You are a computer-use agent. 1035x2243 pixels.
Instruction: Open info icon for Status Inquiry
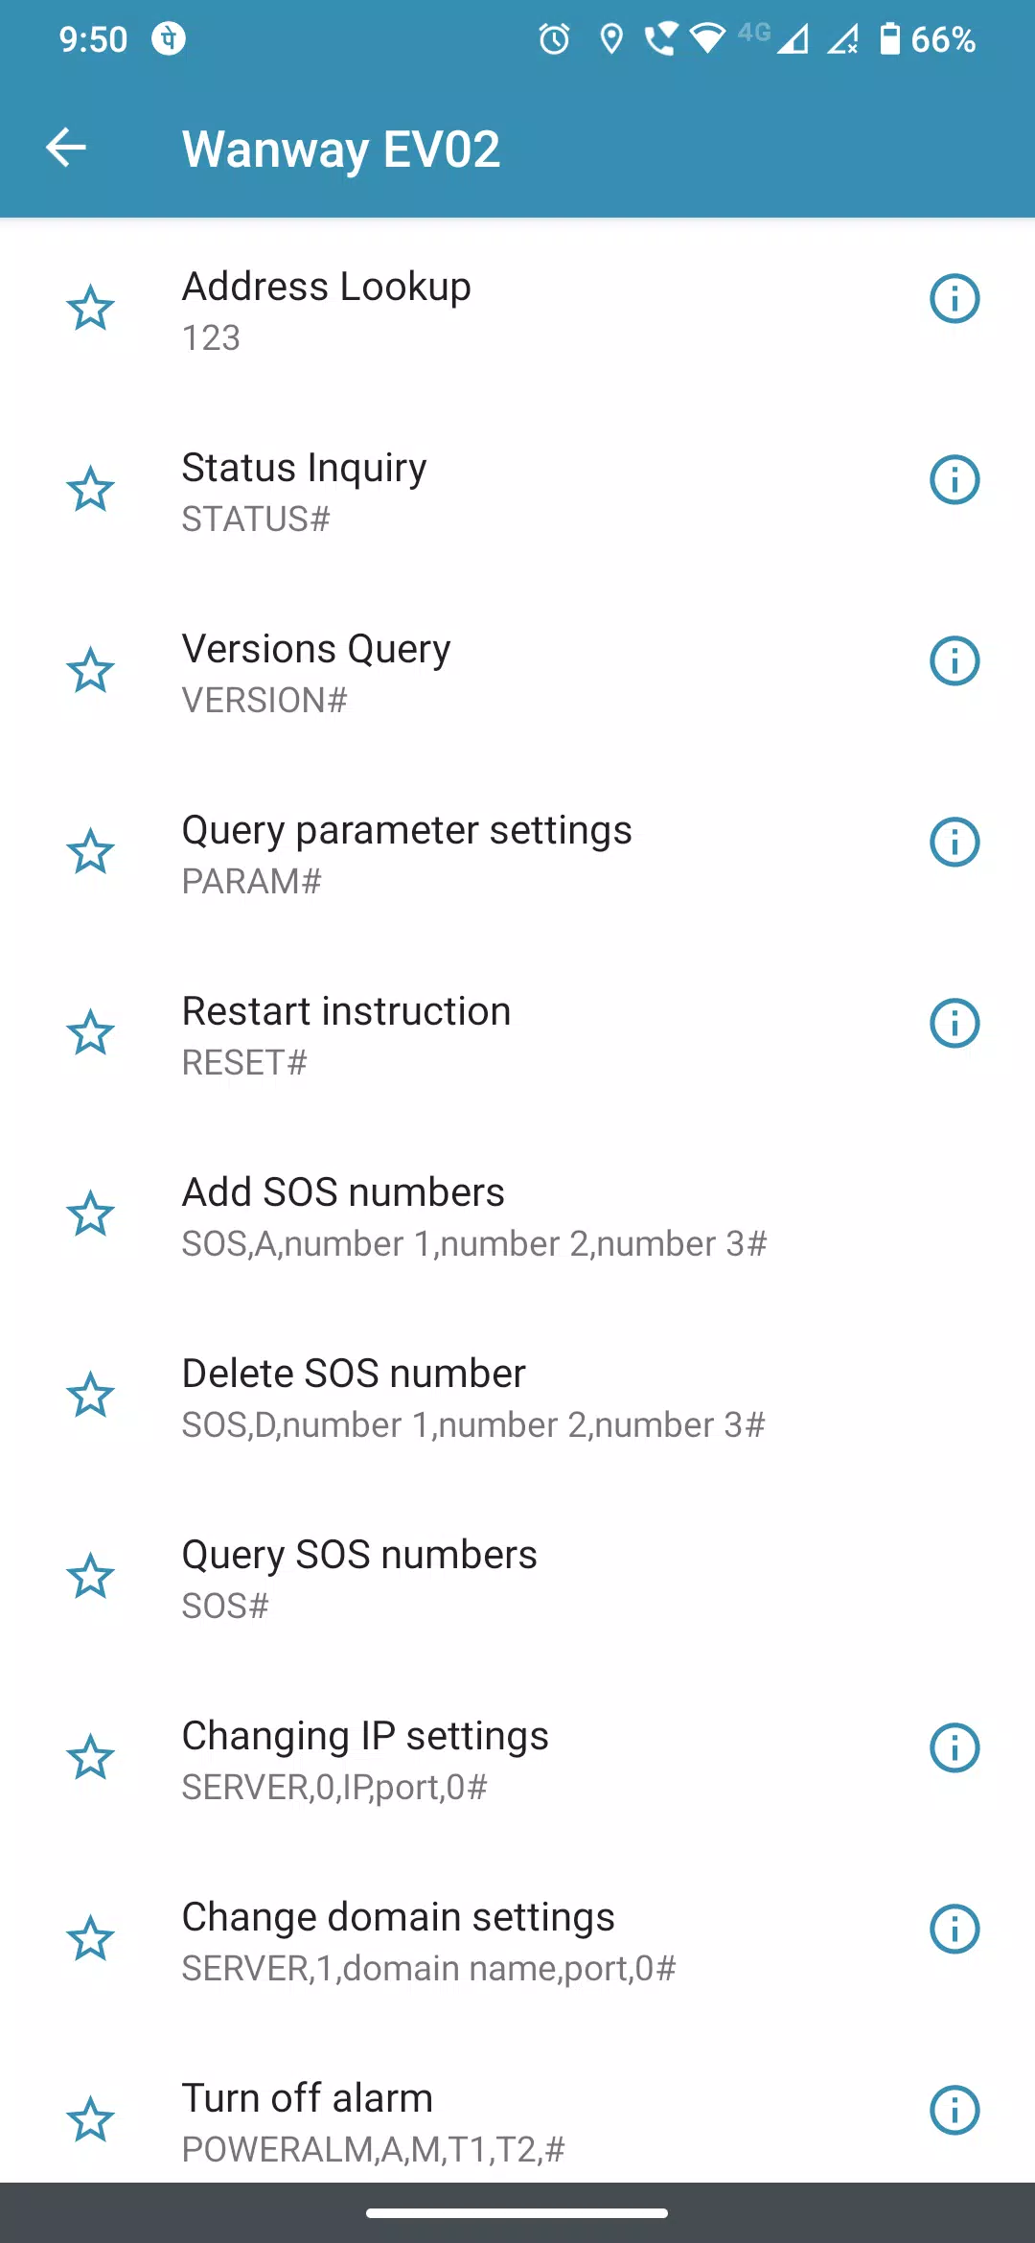[x=954, y=479]
